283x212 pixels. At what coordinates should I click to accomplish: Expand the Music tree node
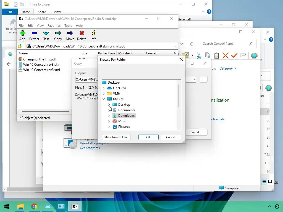109,121
